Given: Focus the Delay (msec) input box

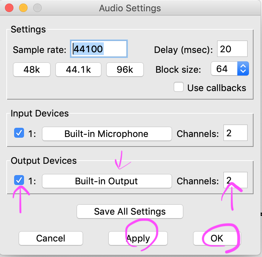Looking at the screenshot, I should tap(232, 49).
